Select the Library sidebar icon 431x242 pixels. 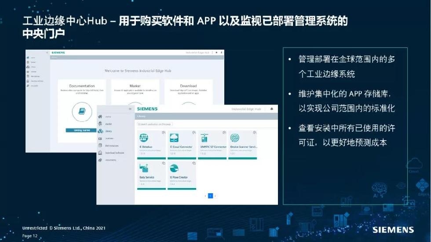100,131
